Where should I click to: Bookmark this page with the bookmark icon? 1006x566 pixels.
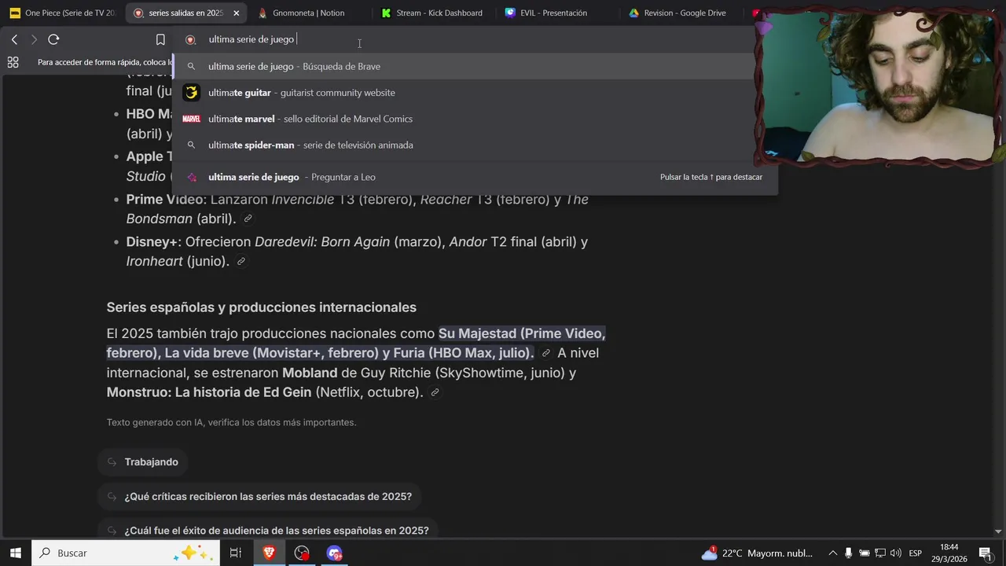(x=160, y=39)
